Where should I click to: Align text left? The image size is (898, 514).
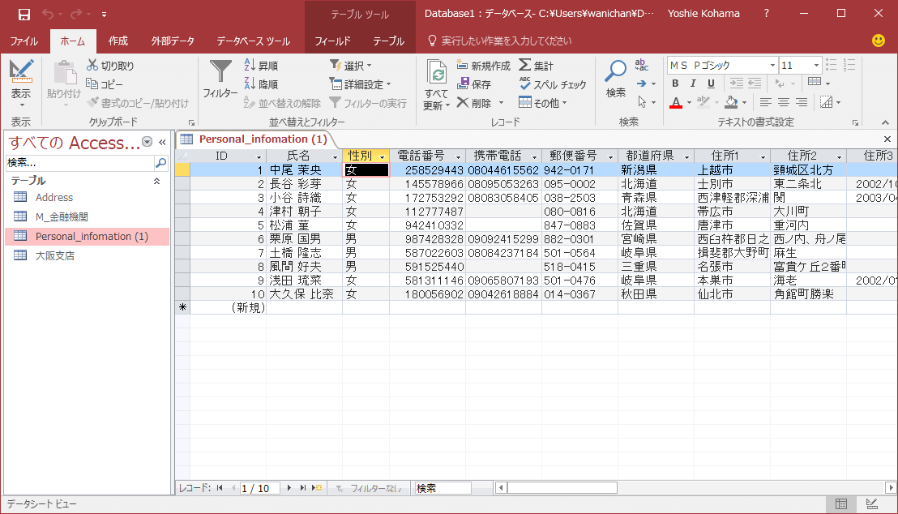tap(765, 103)
